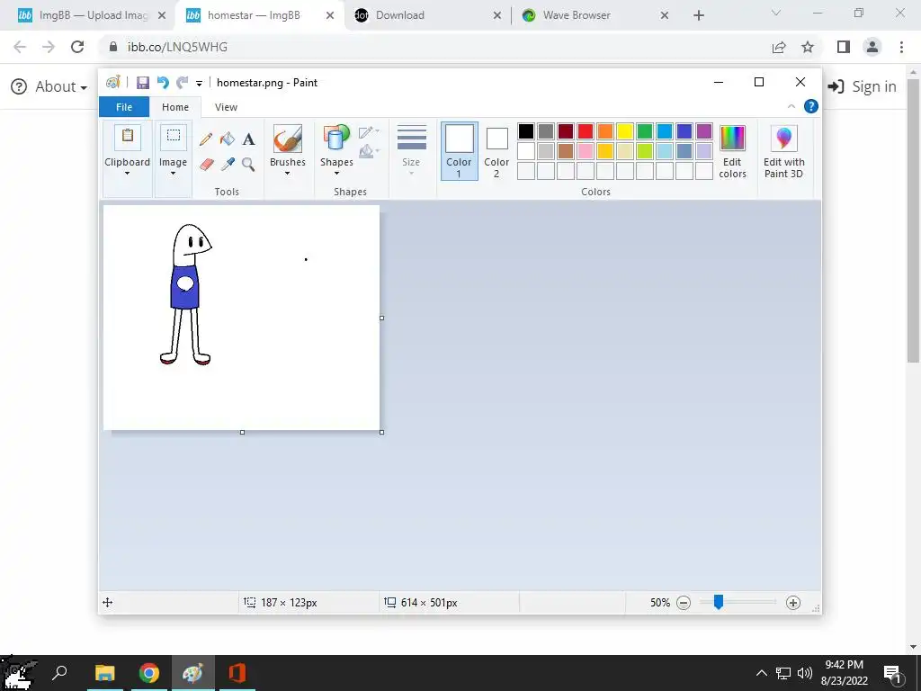The width and height of the screenshot is (921, 691).
Task: Pick the black color swatch
Action: pyautogui.click(x=526, y=131)
